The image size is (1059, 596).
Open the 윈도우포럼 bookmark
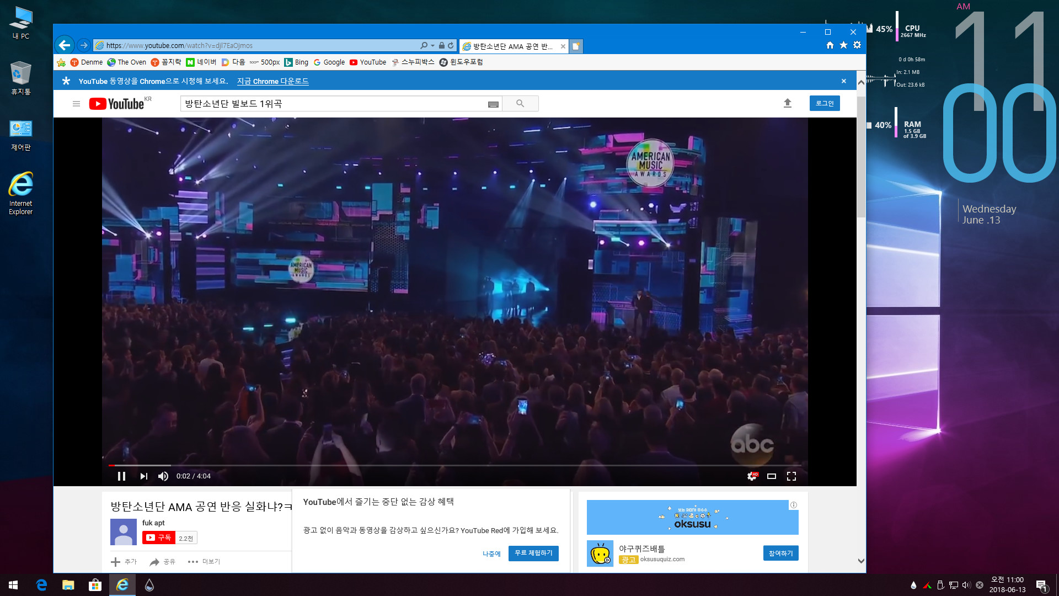[461, 62]
